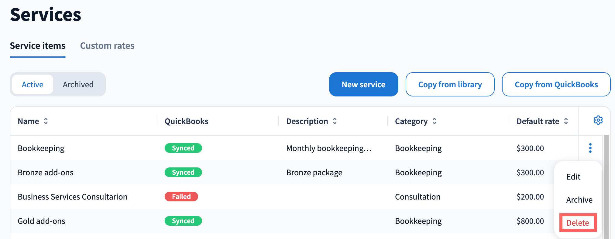Screen dimensions: 615x239
Task: Sort services by Description column
Action: (335, 121)
